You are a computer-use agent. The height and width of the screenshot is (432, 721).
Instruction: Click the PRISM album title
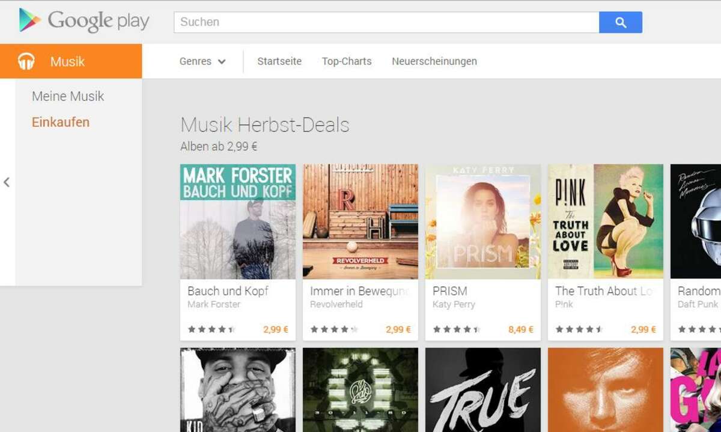point(450,291)
